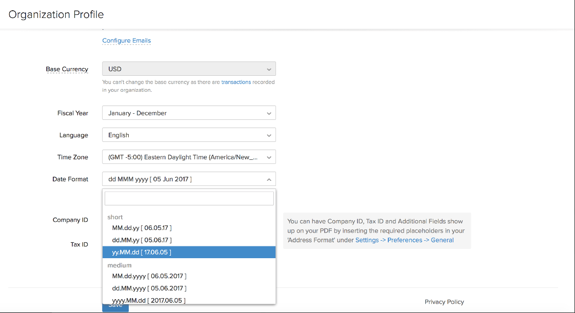
Task: Follow Settings -> Preferences -> General link
Action: [404, 240]
